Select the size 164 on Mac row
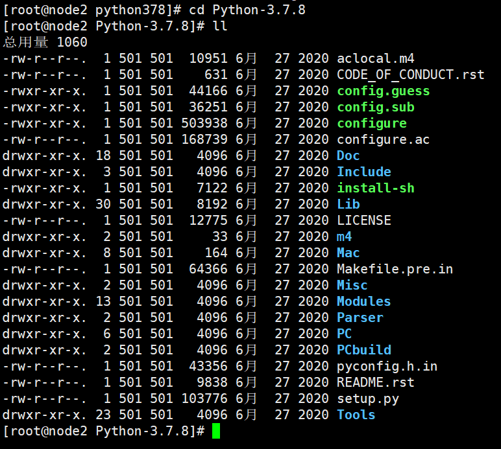The width and height of the screenshot is (501, 449). point(216,253)
